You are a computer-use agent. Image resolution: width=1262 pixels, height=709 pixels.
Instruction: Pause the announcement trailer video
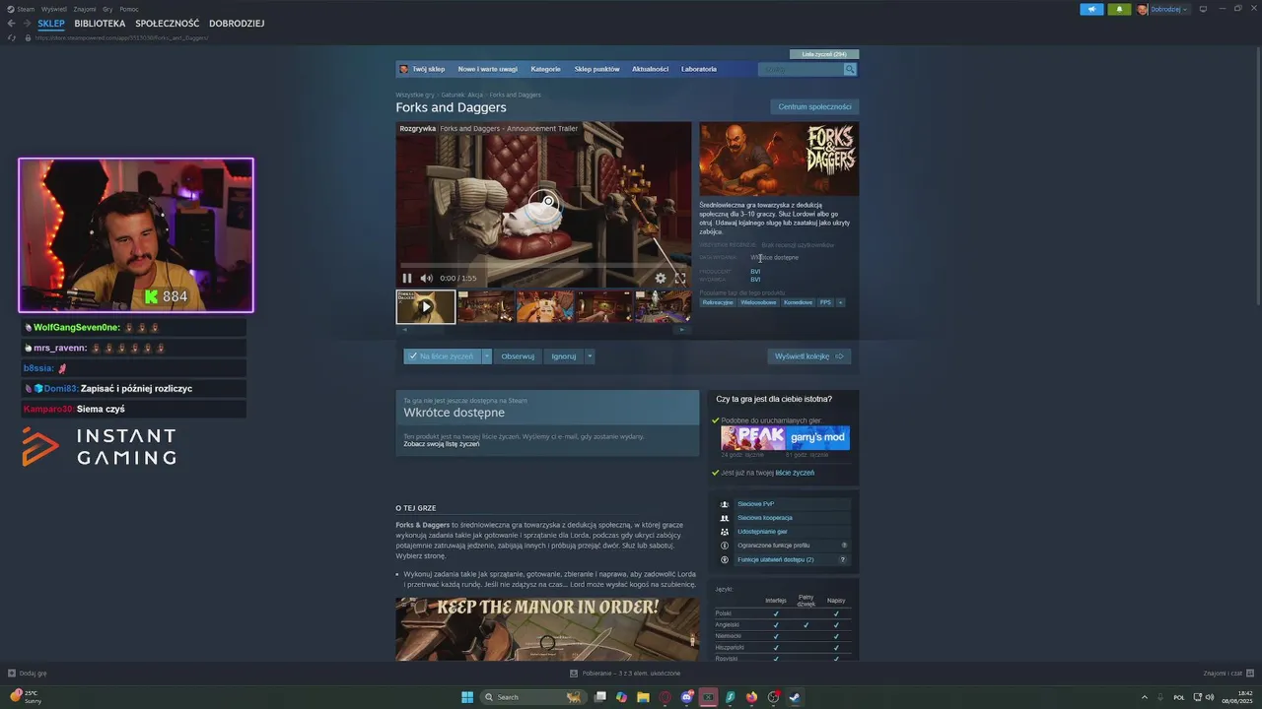(407, 278)
